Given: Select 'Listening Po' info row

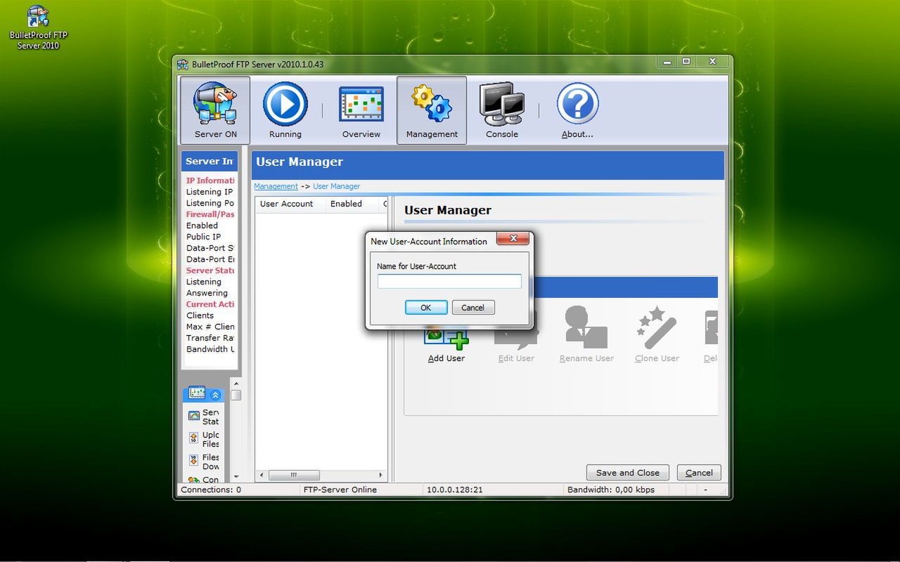Looking at the screenshot, I should pyautogui.click(x=210, y=203).
